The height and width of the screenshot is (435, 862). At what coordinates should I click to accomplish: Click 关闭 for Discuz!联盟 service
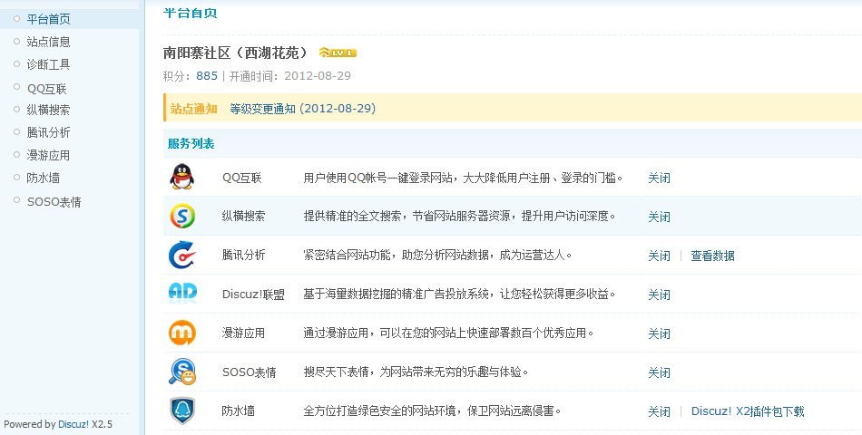(659, 295)
